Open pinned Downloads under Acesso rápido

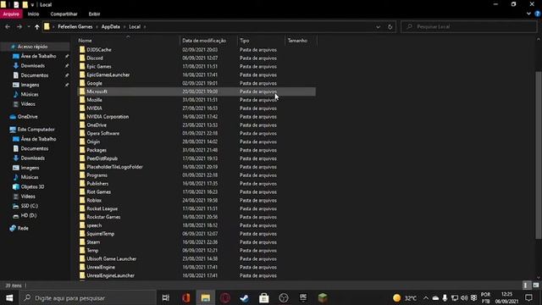(32, 66)
